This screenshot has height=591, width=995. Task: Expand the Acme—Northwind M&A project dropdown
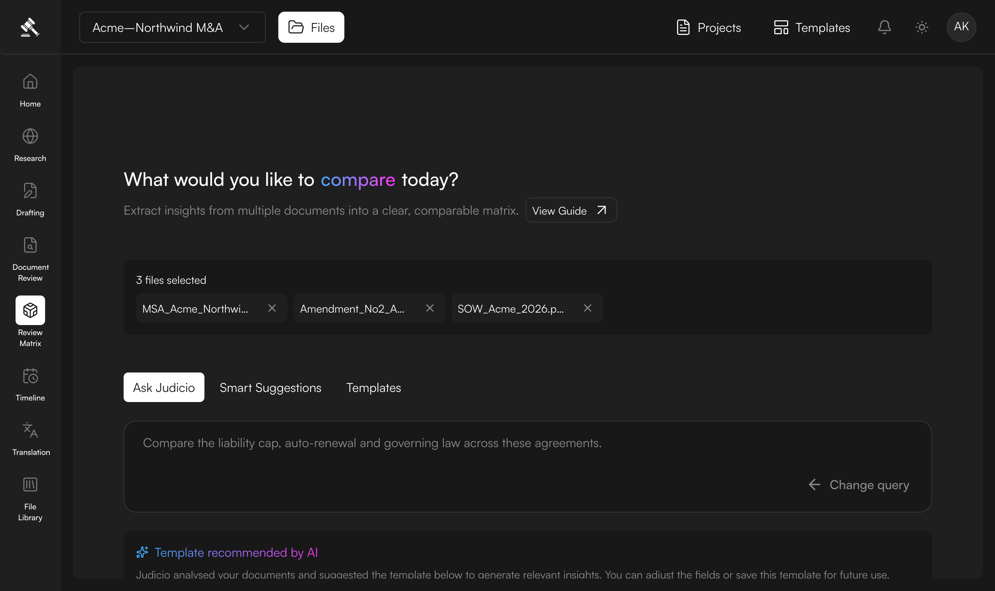172,27
